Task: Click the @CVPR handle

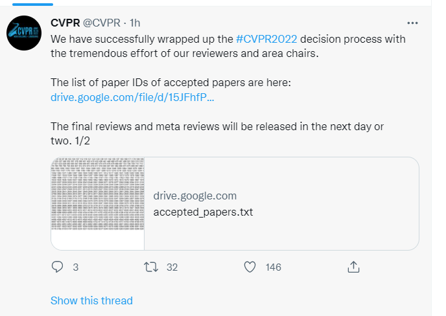Action: click(x=102, y=23)
